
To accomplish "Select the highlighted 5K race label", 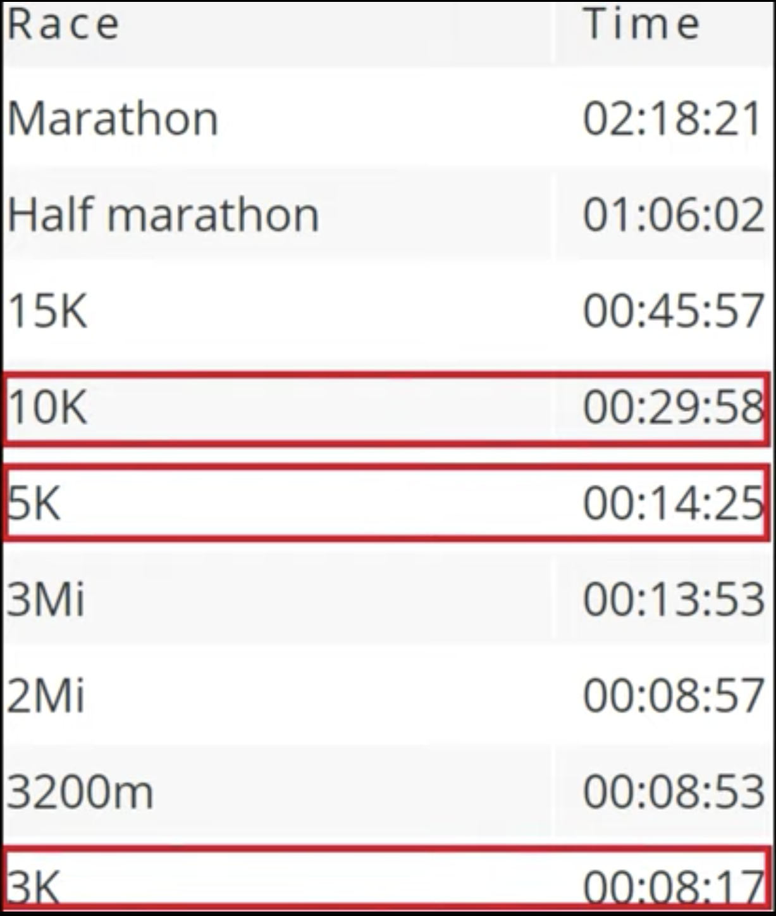I will point(35,504).
